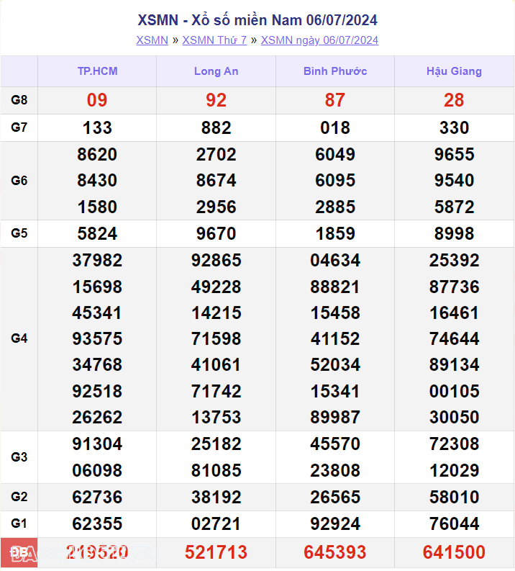Click the G1 row label
This screenshot has height=571, width=515.
[x=19, y=523]
